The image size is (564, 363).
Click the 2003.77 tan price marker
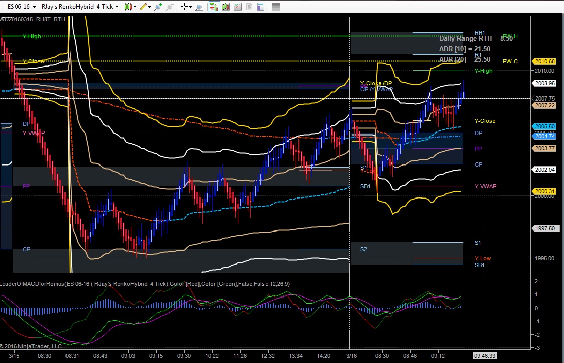coord(544,148)
